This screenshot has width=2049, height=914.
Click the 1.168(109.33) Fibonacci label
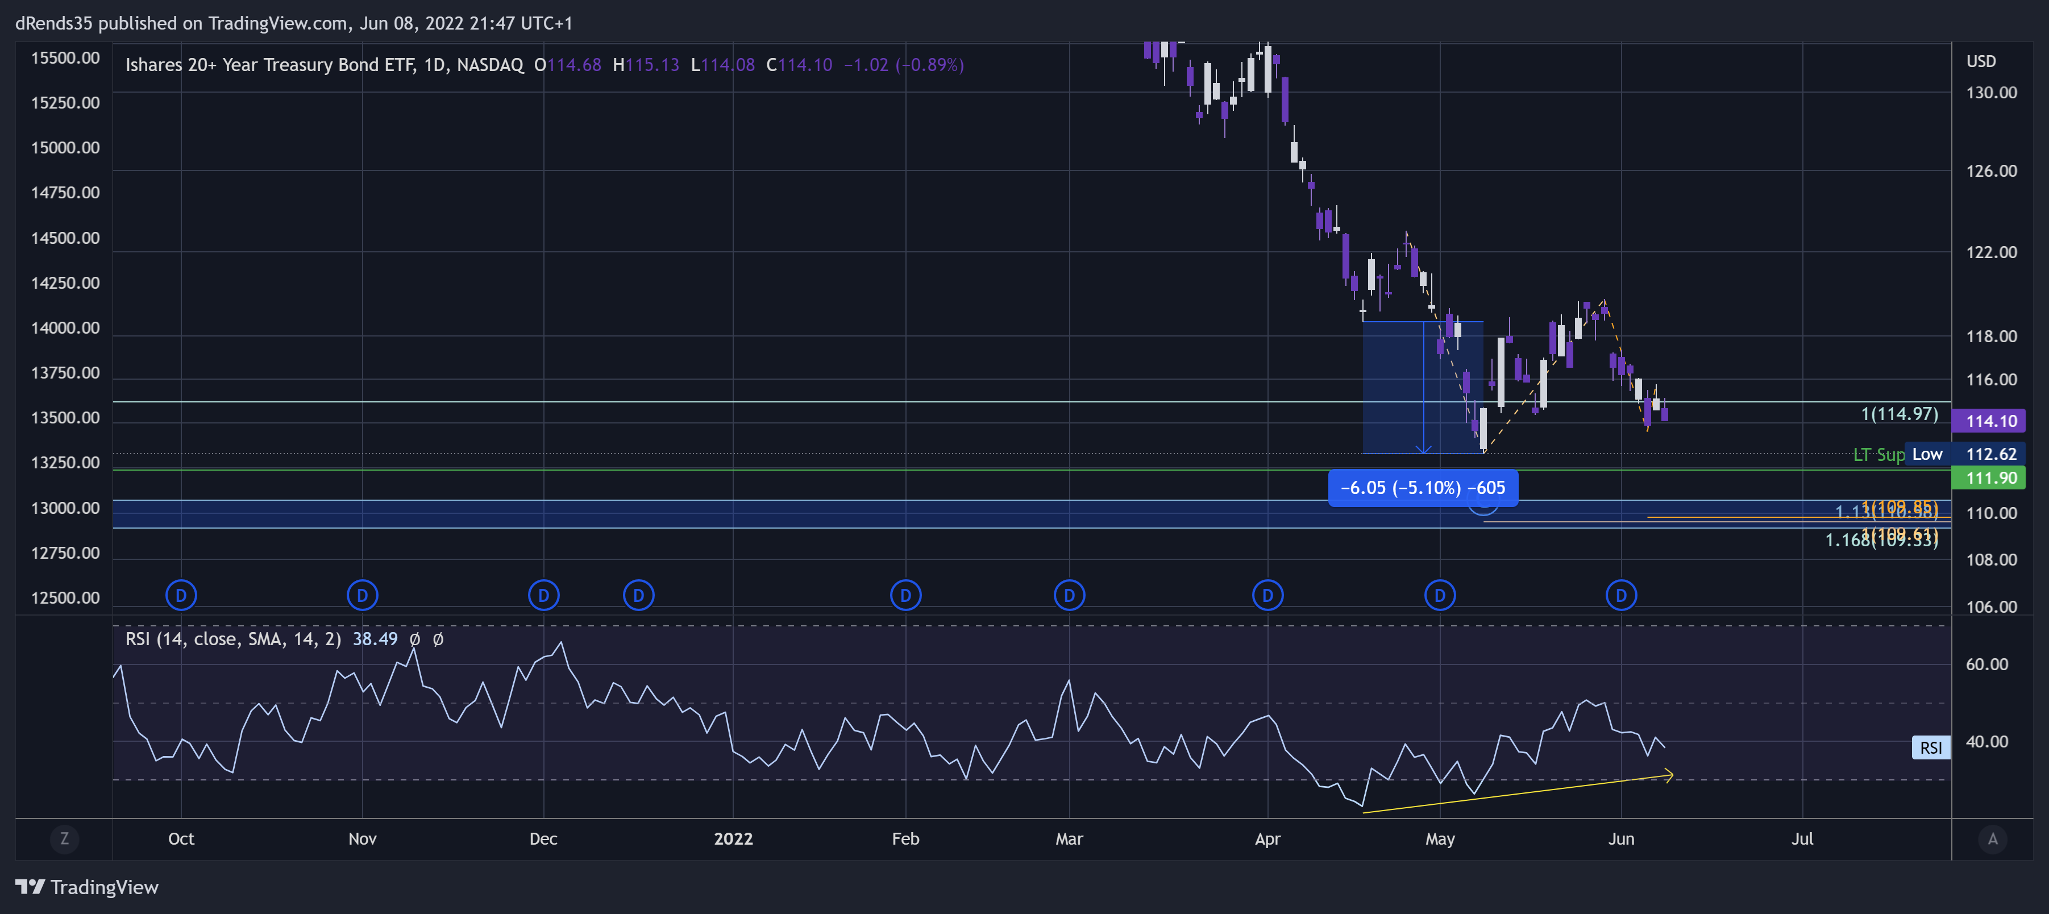pos(1881,540)
